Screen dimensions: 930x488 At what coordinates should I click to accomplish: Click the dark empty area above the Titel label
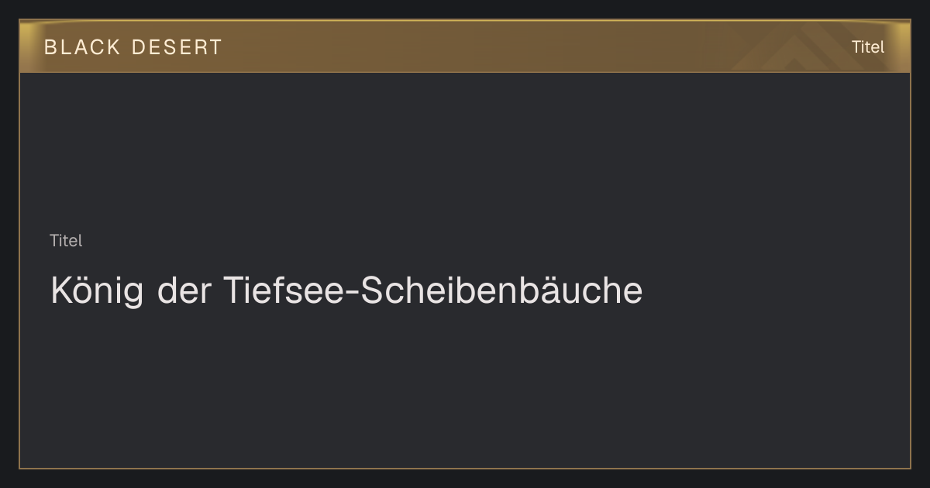465,151
